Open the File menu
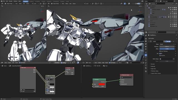 point(4,1)
